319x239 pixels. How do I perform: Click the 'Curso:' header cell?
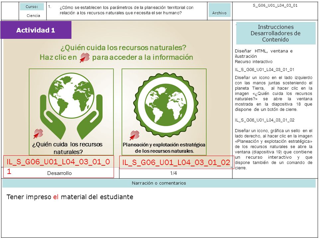[x=32, y=7]
